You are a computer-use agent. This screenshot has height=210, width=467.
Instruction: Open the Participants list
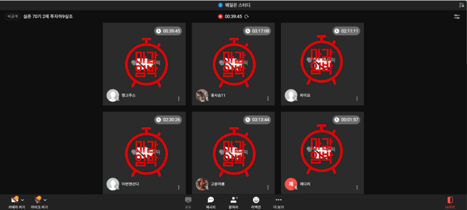(233, 203)
